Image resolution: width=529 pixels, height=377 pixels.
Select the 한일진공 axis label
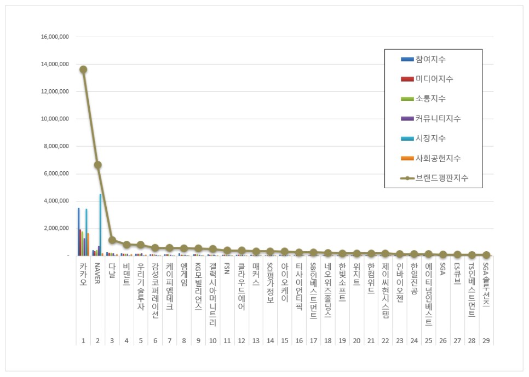[414, 279]
